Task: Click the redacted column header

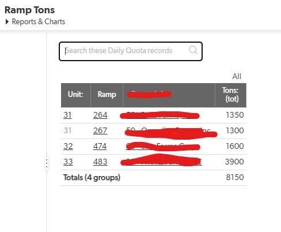Action: click(x=169, y=95)
